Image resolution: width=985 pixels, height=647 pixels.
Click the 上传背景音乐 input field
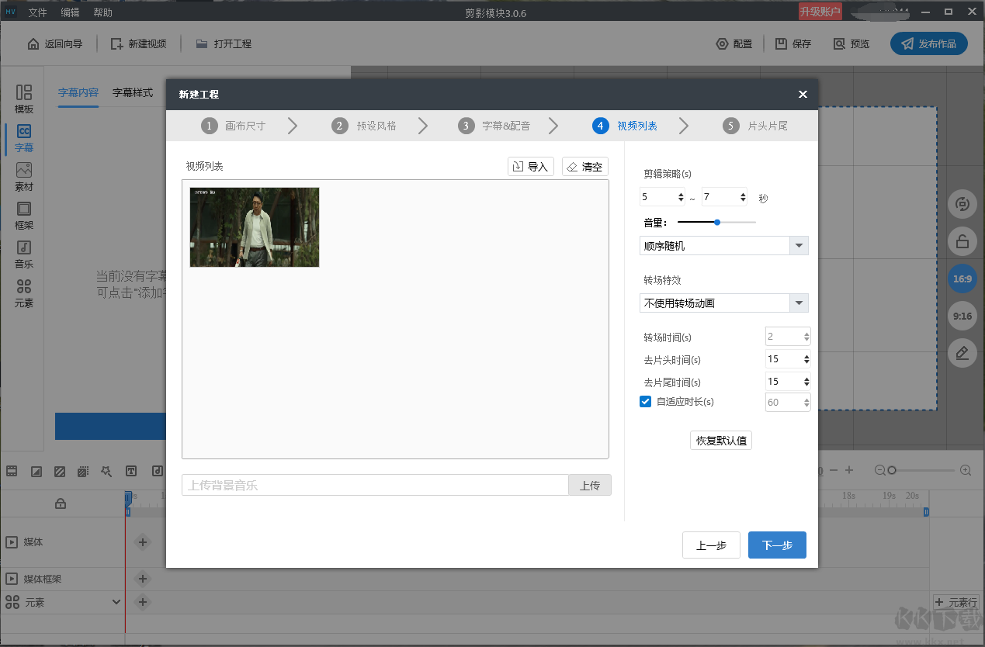tap(375, 486)
